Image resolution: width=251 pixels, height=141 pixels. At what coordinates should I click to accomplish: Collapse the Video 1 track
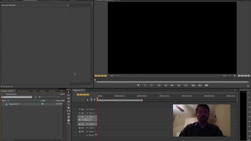tap(87, 117)
